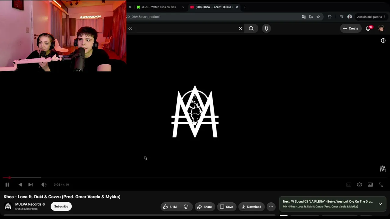
Task: Click the Chrome translate page icon
Action: 304,17
